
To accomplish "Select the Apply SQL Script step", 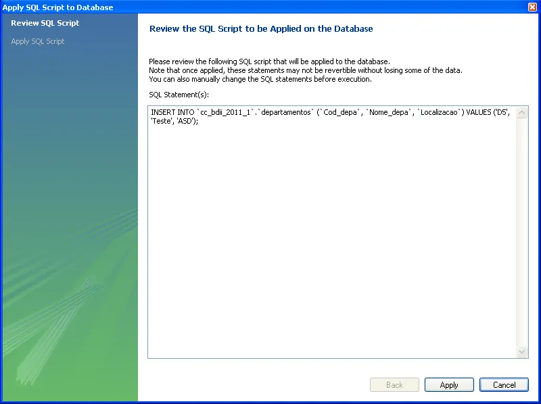I will point(38,41).
